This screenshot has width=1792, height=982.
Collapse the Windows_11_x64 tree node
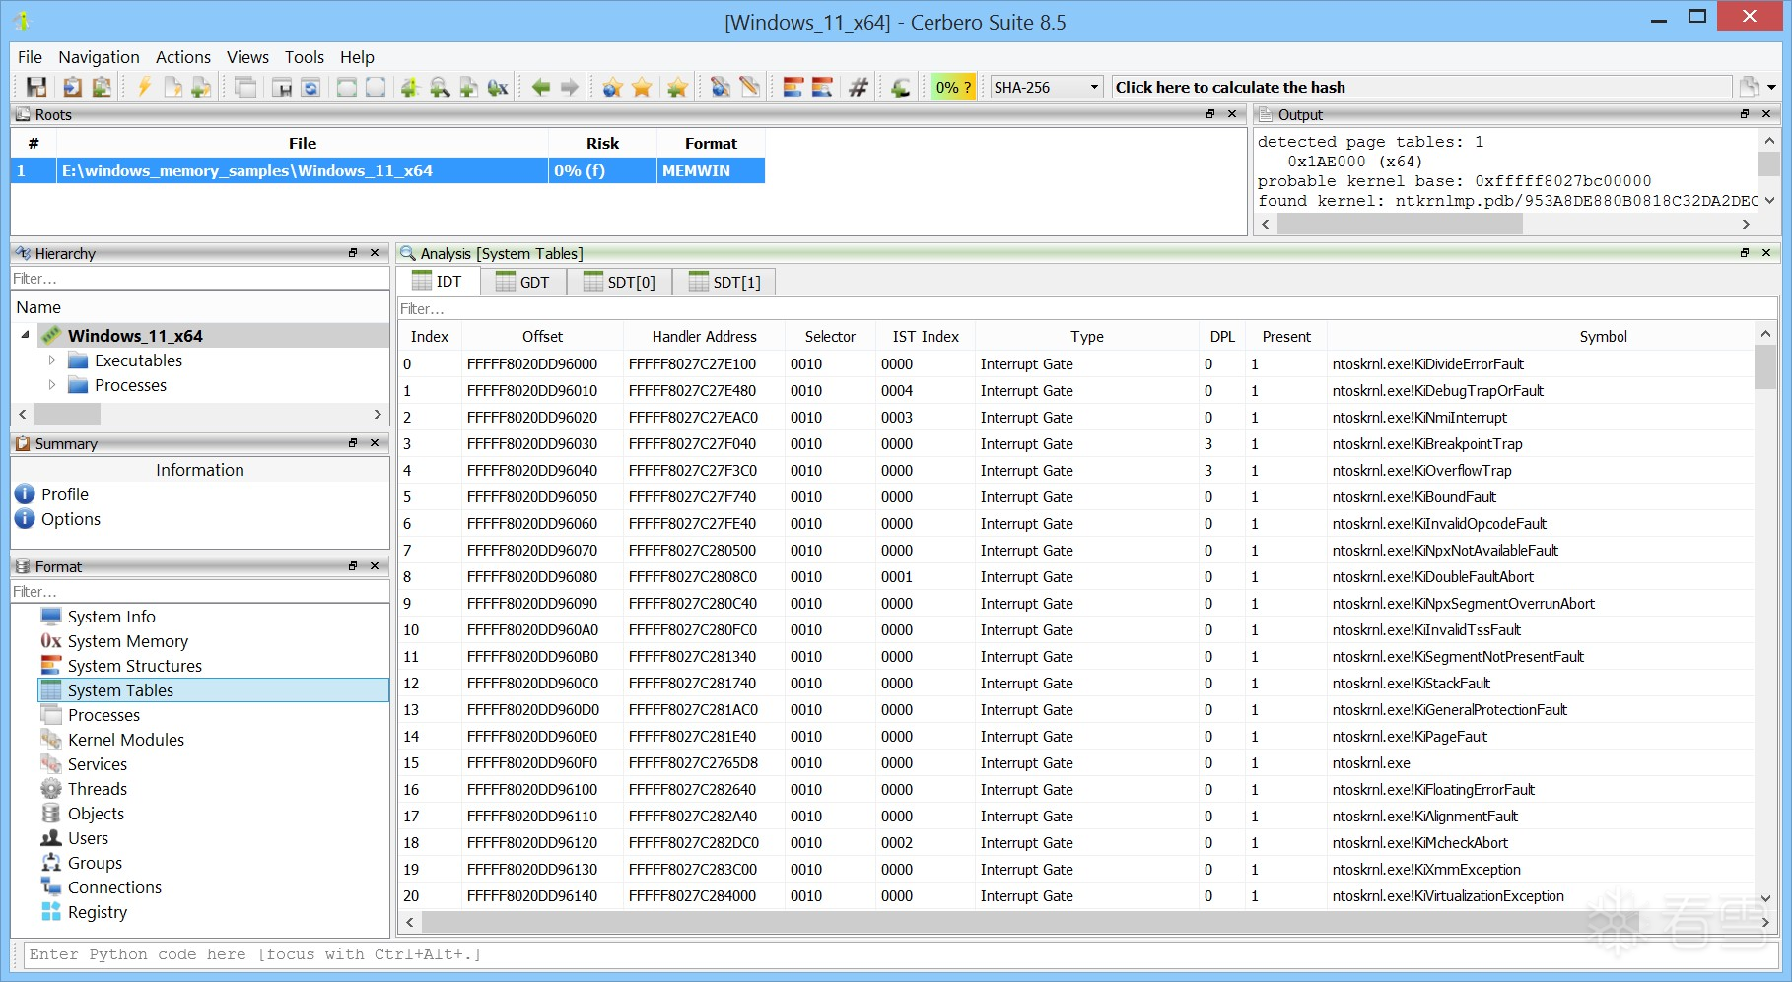(x=25, y=335)
